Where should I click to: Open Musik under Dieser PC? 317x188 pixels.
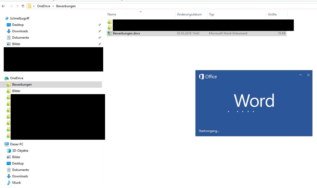tap(16, 183)
